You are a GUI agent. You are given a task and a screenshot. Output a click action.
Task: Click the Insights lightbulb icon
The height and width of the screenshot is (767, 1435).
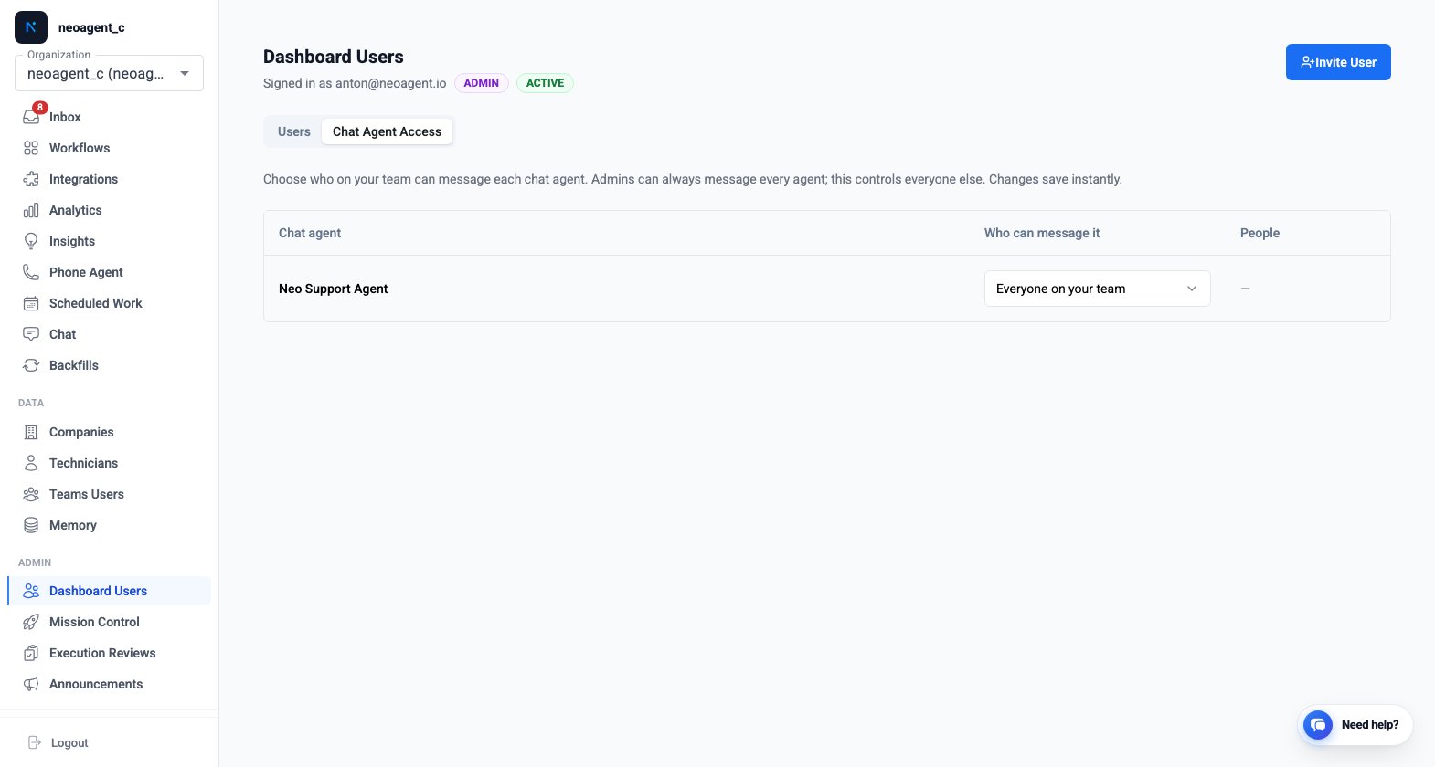click(x=31, y=241)
